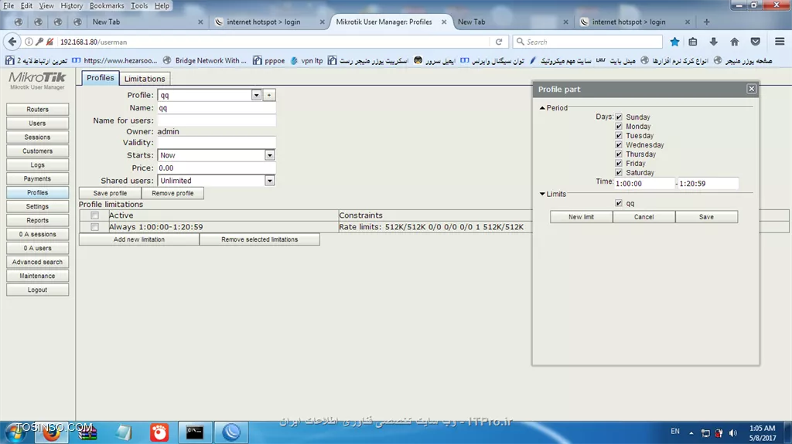This screenshot has width=792, height=444.
Task: Open the Sessions sidebar section
Action: 37,137
